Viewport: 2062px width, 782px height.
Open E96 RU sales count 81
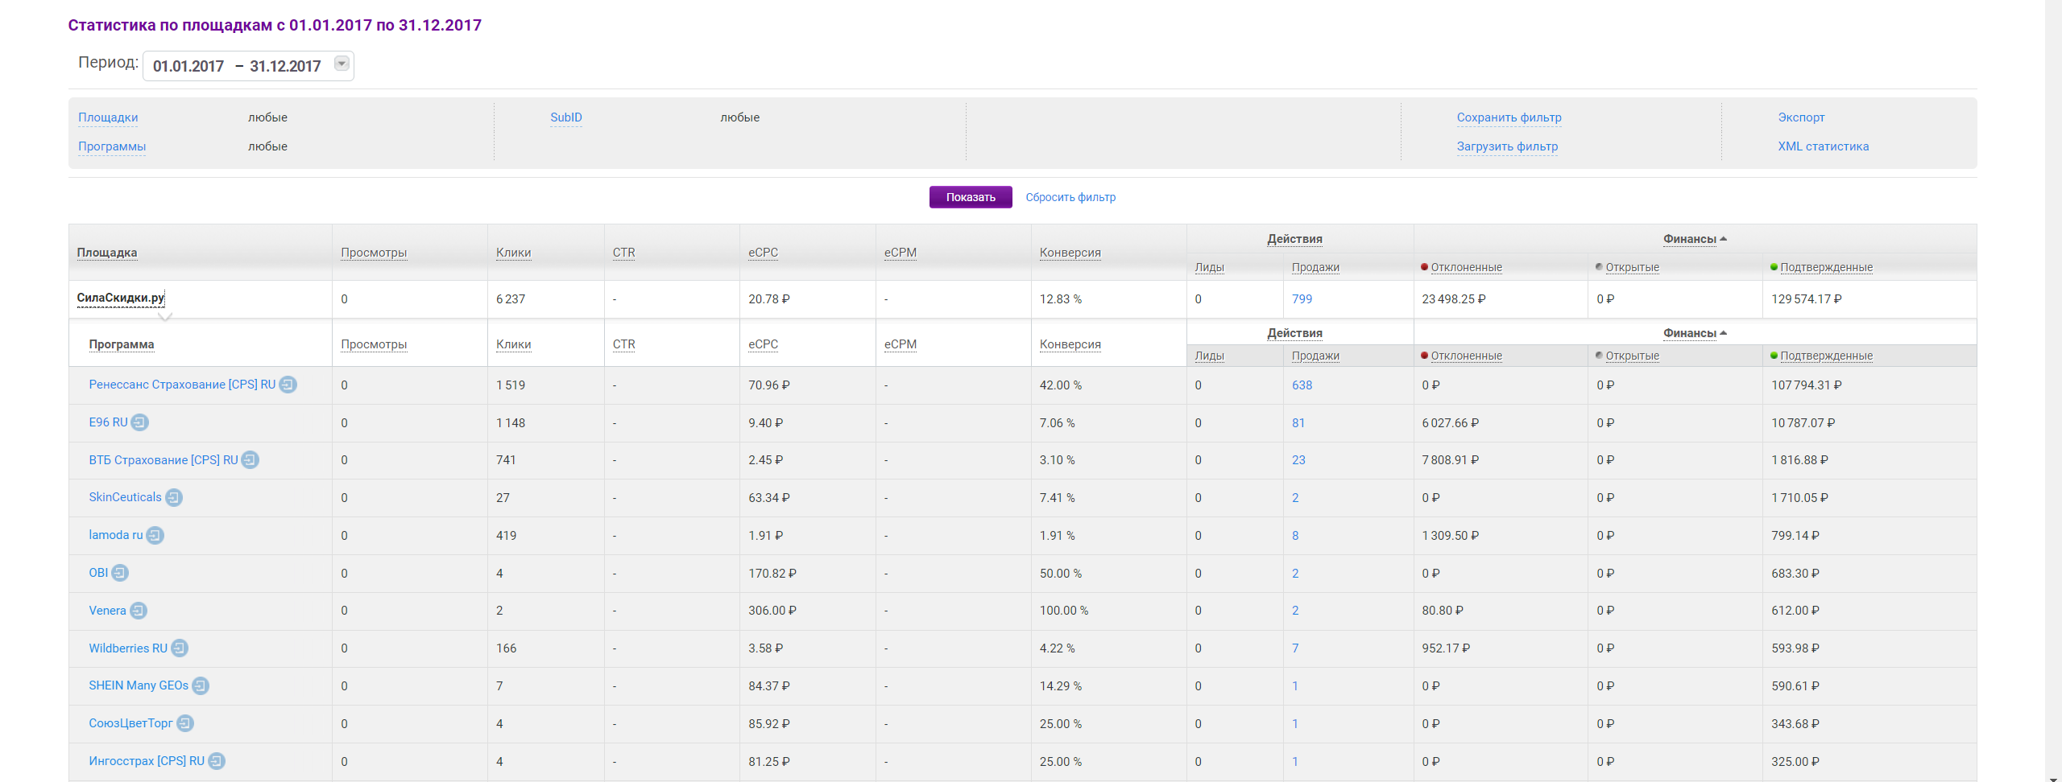1298,423
